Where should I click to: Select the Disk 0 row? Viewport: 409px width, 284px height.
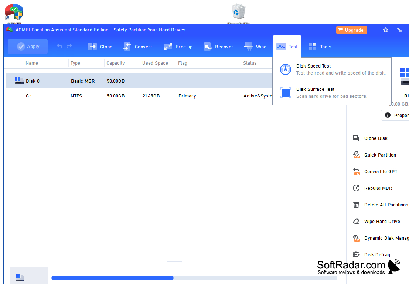[139, 81]
